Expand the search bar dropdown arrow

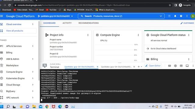tap(161, 16)
